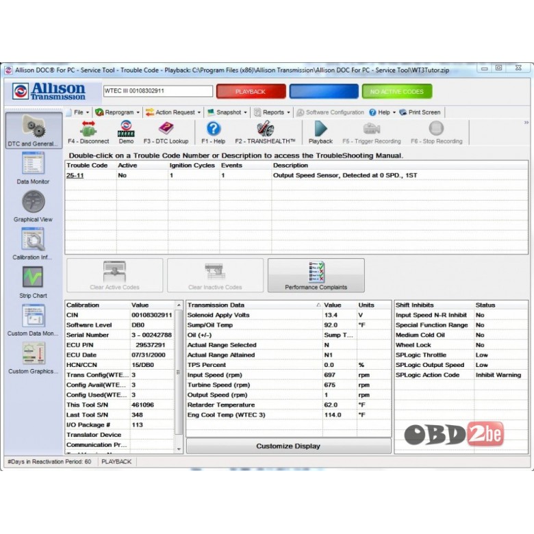Select trouble code 25-11 link
Viewport: 534px width, 534px height.
click(75, 175)
